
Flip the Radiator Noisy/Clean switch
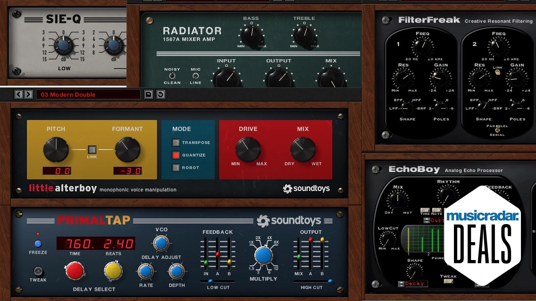point(172,76)
